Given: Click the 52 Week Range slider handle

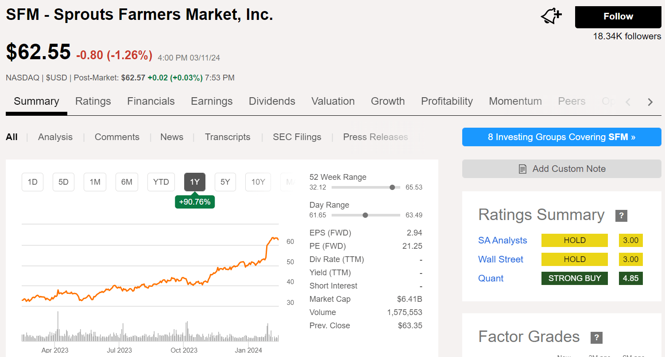Looking at the screenshot, I should pyautogui.click(x=392, y=187).
